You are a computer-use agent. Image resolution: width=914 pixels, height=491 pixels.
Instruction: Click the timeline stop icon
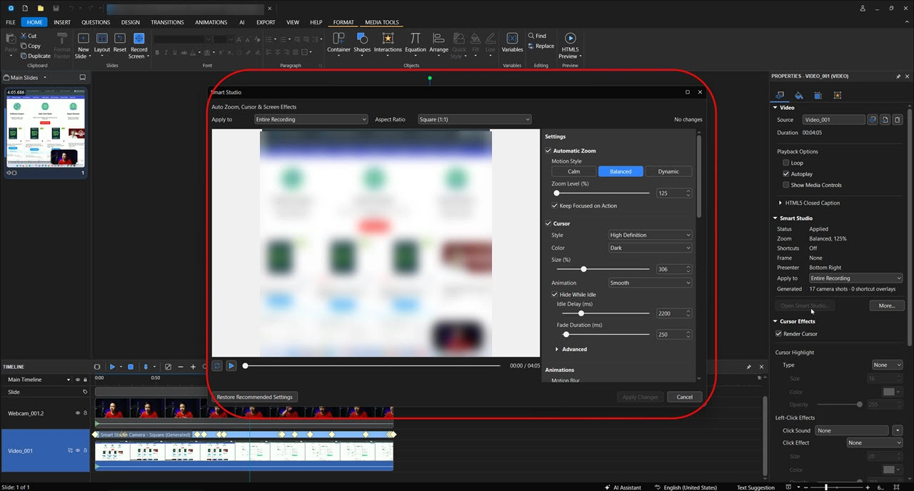tap(131, 367)
